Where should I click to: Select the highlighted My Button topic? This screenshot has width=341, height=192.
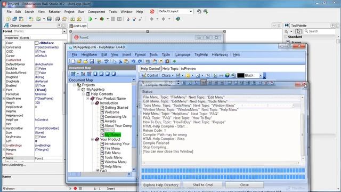pyautogui.click(x=112, y=135)
